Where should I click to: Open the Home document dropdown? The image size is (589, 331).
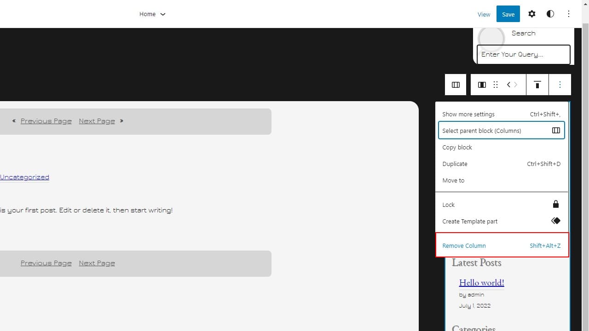[152, 14]
